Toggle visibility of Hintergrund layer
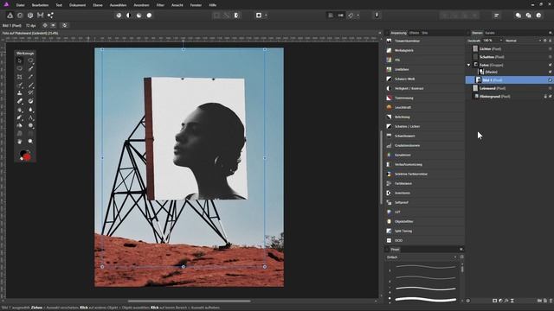 click(x=551, y=96)
